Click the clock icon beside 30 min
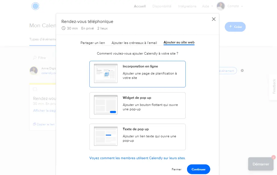Screen dimensions: 277x175 (64, 28)
